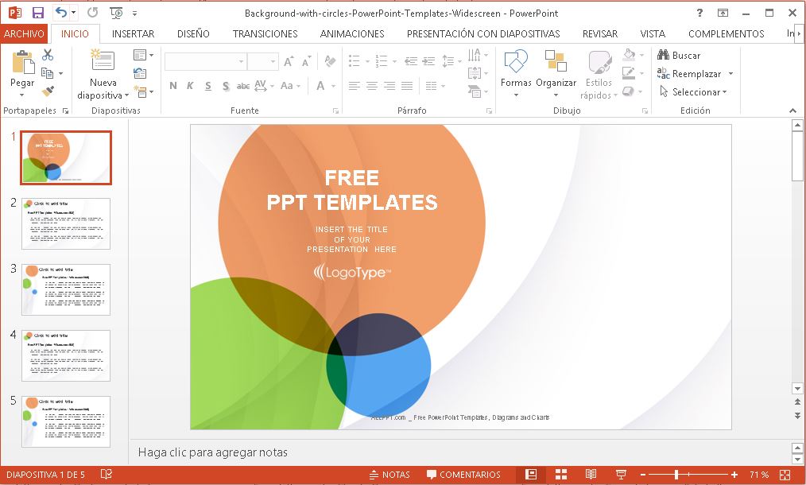Zoom out with the minus button

pos(643,475)
